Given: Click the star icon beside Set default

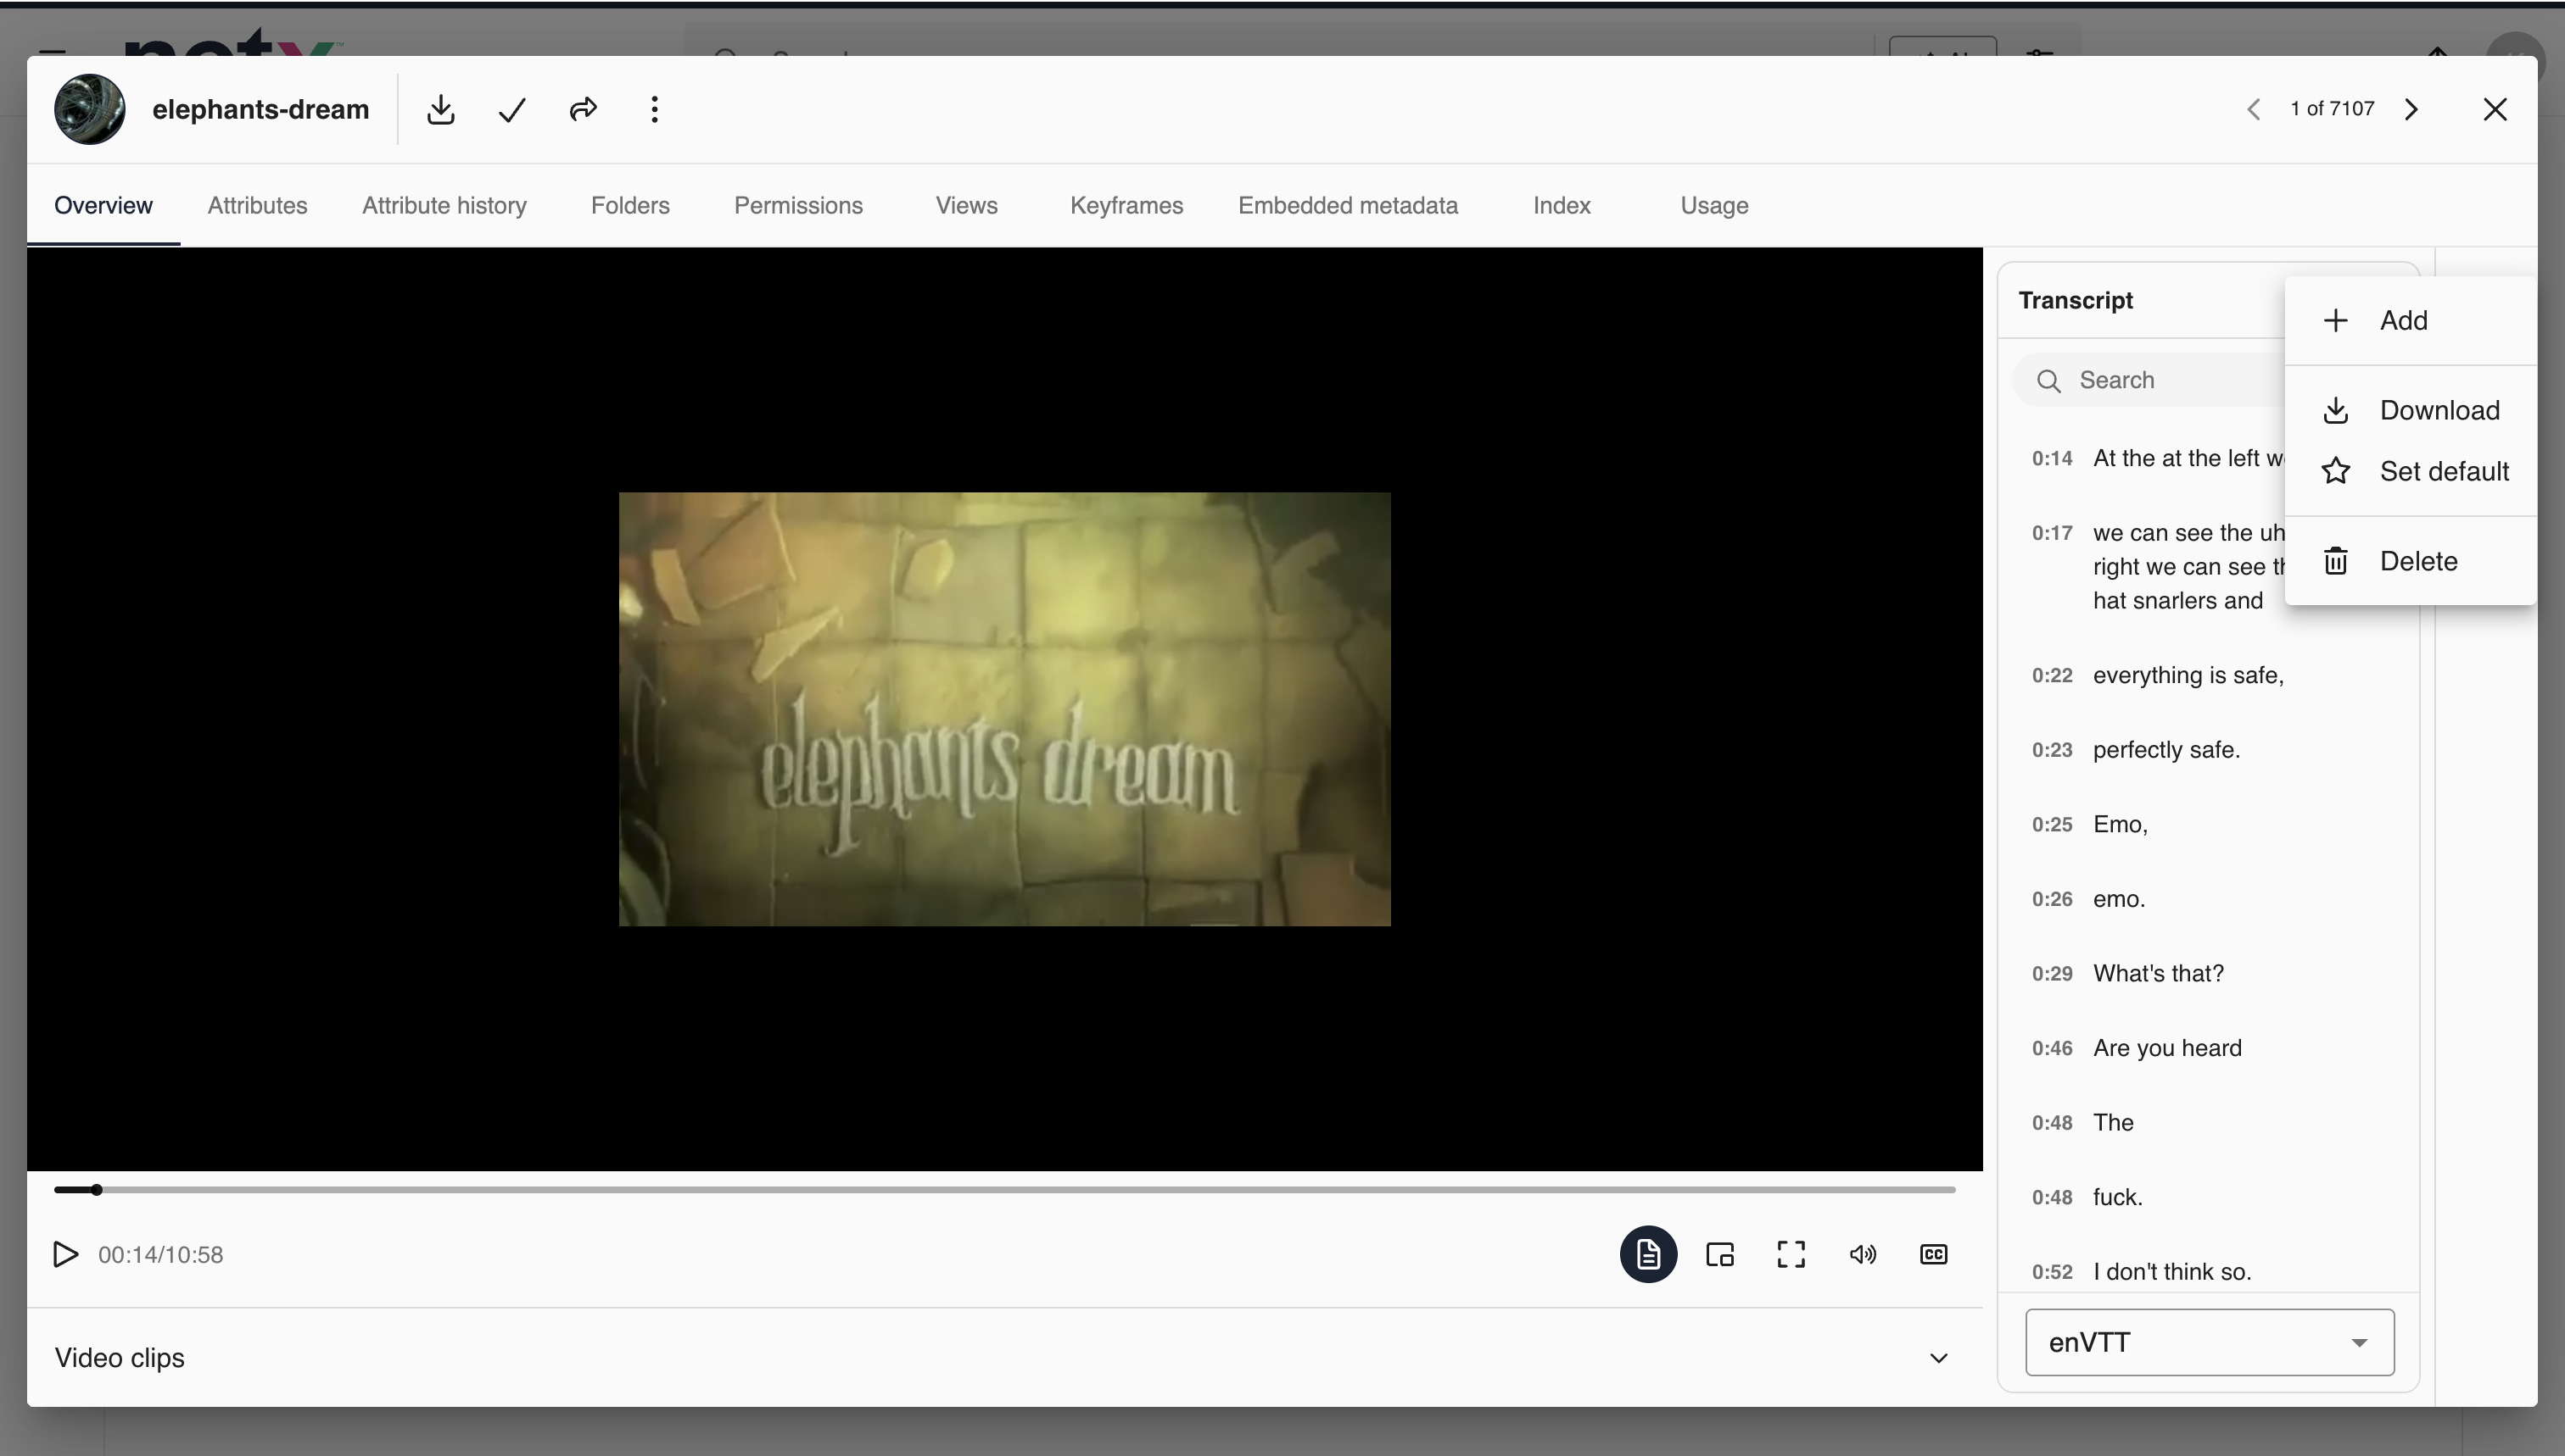Looking at the screenshot, I should tap(2336, 471).
